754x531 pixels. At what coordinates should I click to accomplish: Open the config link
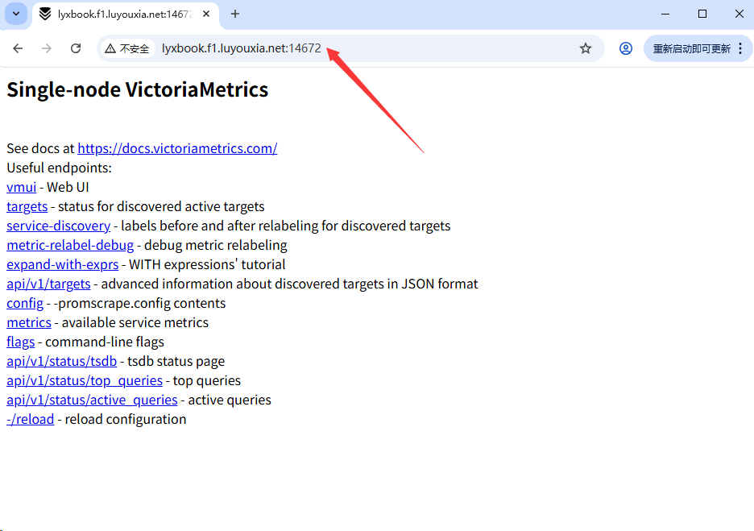click(25, 303)
